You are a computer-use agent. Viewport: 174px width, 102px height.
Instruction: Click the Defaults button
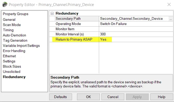[61, 97]
